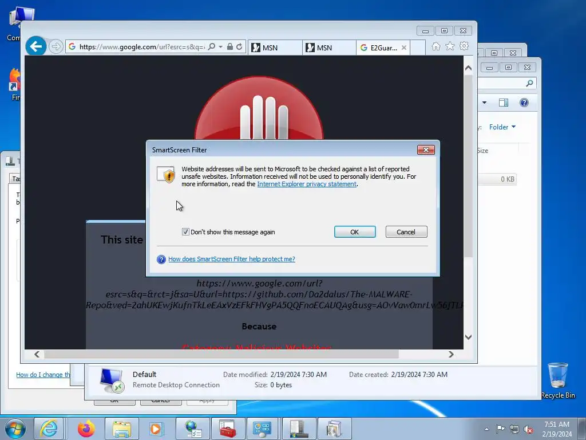Open the Windows Start menu orb
Viewport: 586px width, 440px height.
15,429
